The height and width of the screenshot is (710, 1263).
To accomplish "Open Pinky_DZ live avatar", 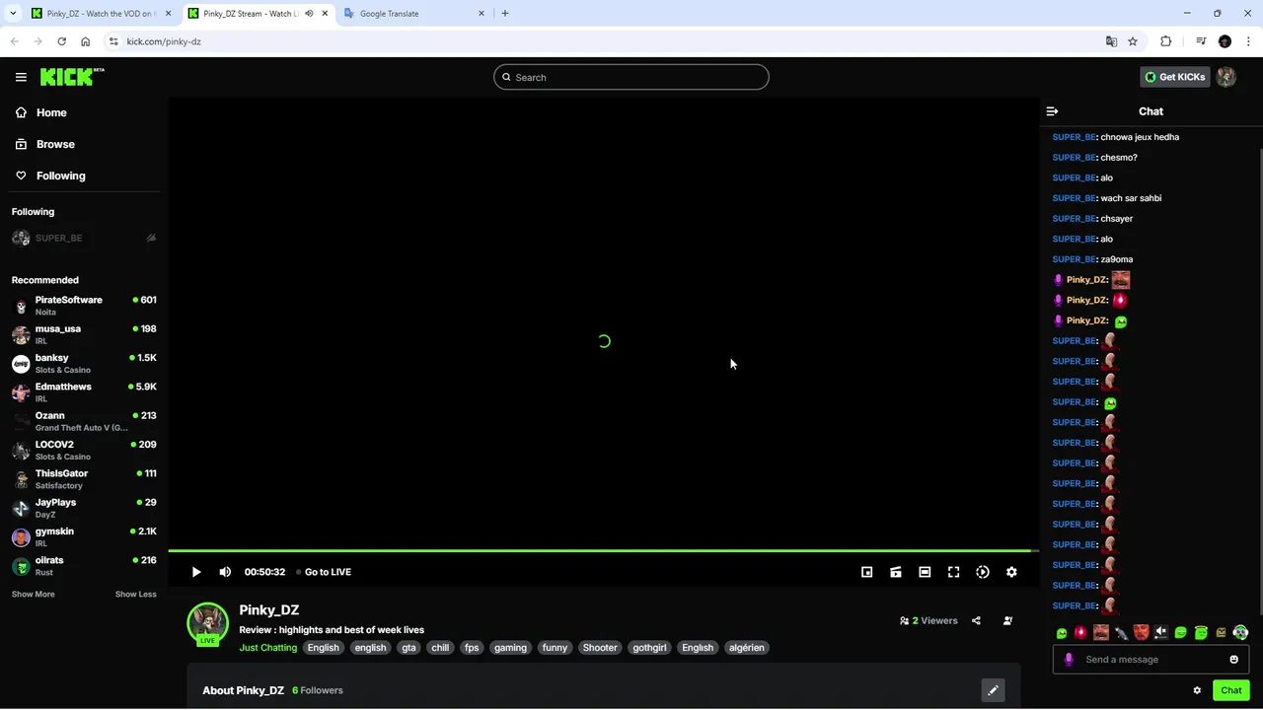I will [208, 623].
